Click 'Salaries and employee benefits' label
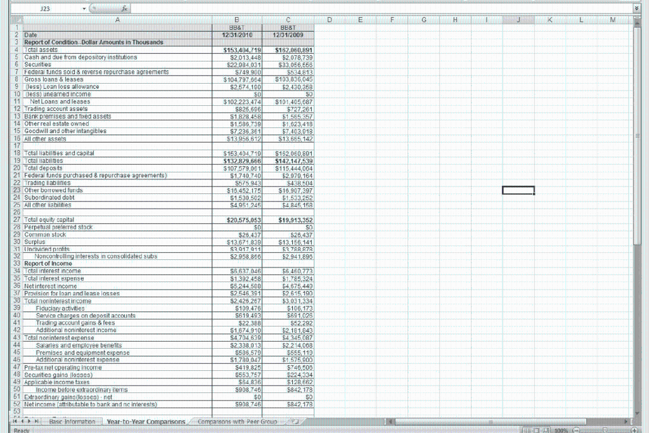The image size is (649, 433). coord(79,346)
